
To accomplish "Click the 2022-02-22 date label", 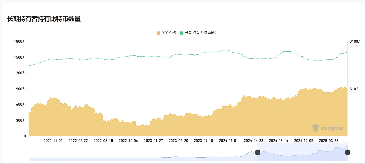I will coord(78,141).
